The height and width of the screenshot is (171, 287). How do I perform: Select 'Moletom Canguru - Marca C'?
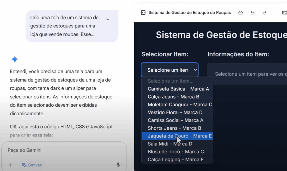pyautogui.click(x=177, y=104)
